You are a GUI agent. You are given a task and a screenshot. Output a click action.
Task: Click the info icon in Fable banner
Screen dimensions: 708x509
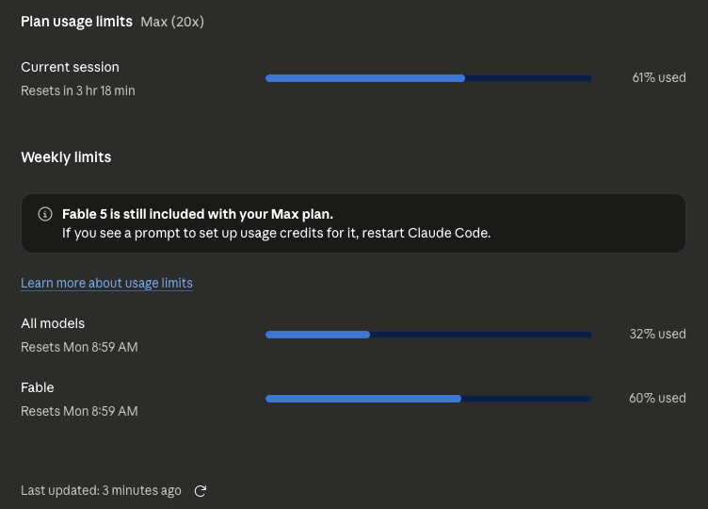click(x=45, y=214)
